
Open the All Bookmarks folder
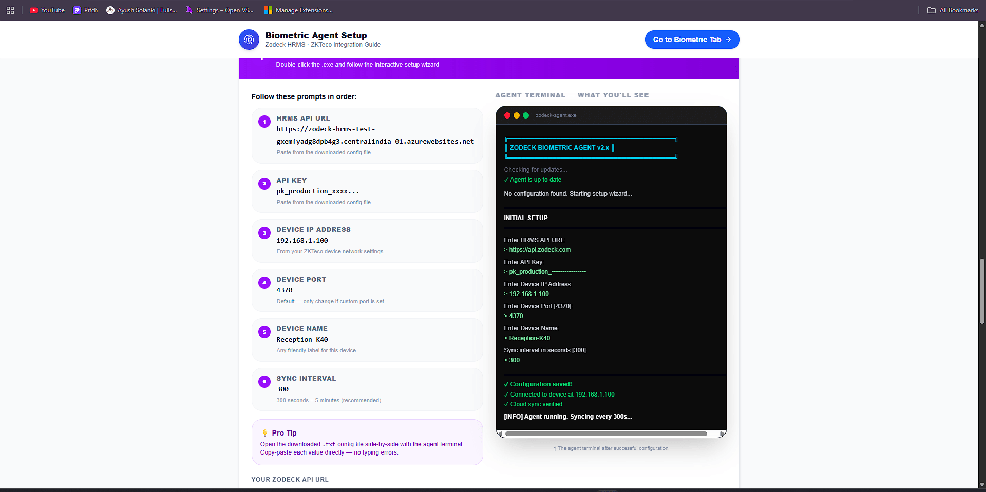click(953, 10)
